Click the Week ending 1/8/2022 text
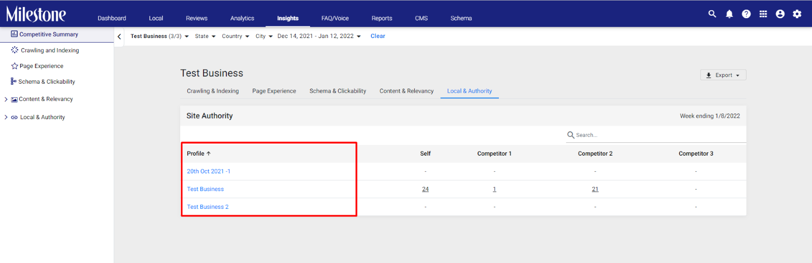This screenshot has height=263, width=812. tap(710, 116)
